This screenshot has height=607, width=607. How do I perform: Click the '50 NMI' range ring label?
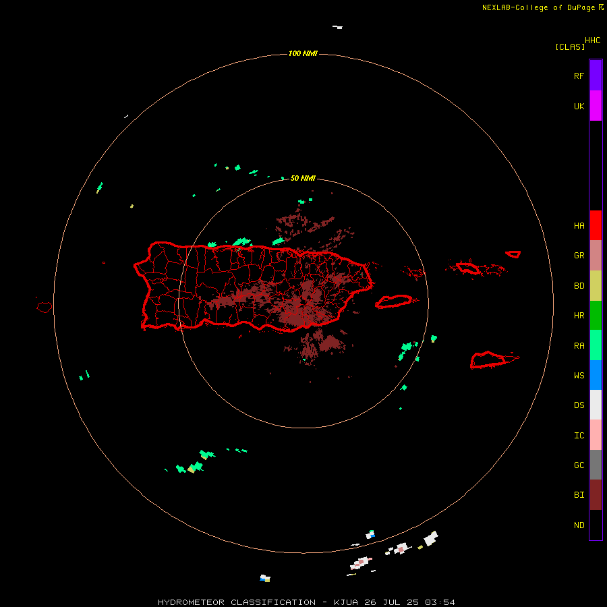303,178
